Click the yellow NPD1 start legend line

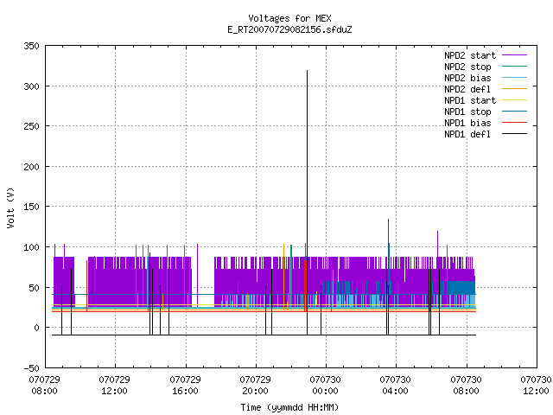coord(515,100)
